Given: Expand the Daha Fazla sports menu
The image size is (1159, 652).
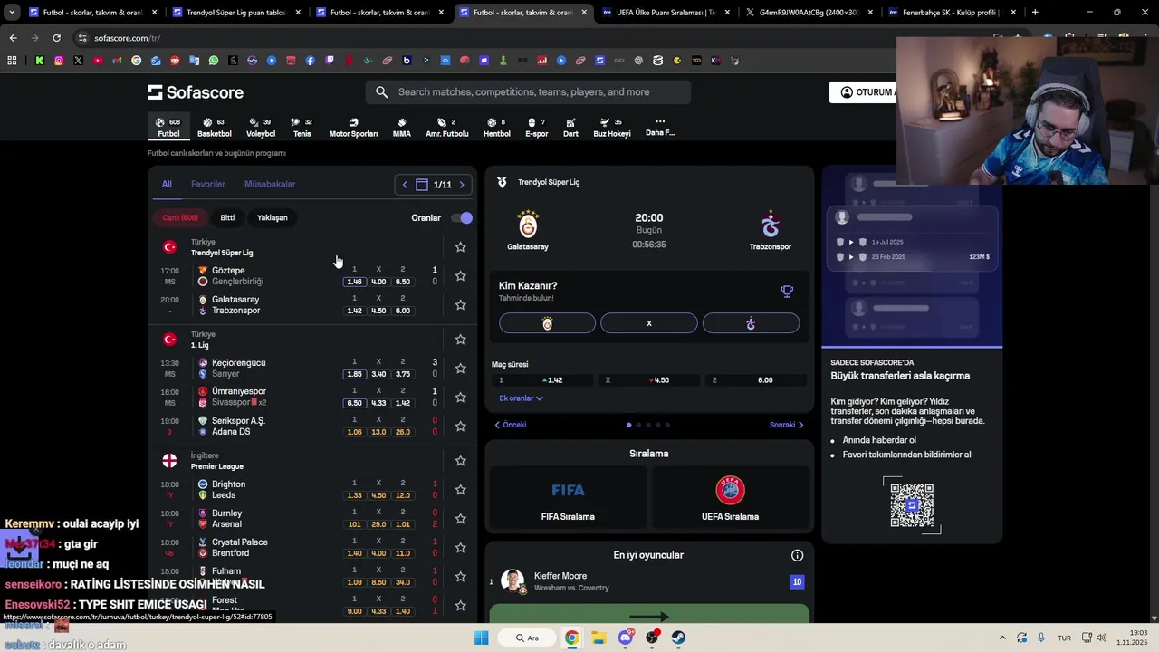Looking at the screenshot, I should 660,127.
